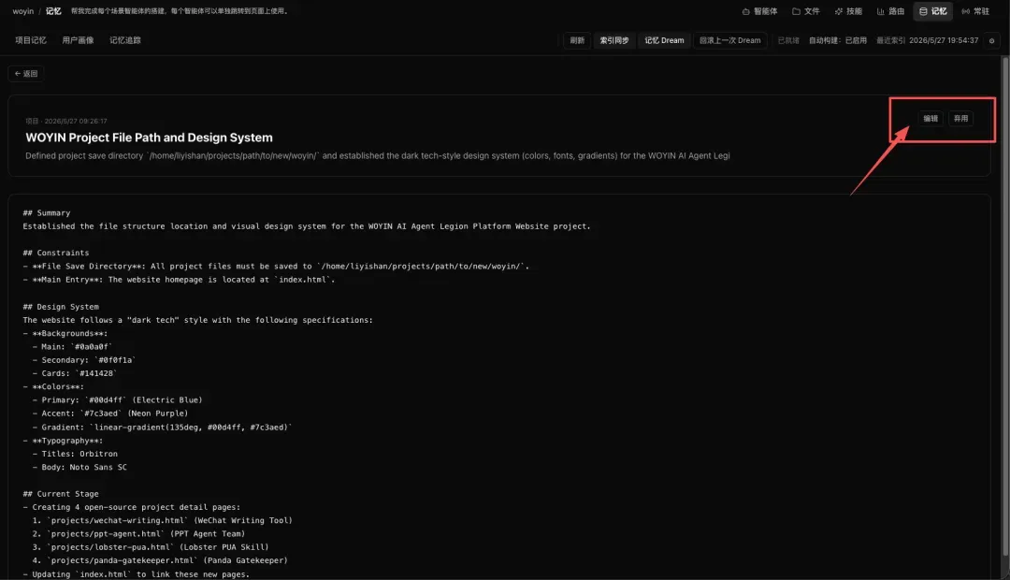Screen dimensions: 1010x580
Task: Click the 'projects/wechat-writing.html' line
Action: click(x=163, y=521)
